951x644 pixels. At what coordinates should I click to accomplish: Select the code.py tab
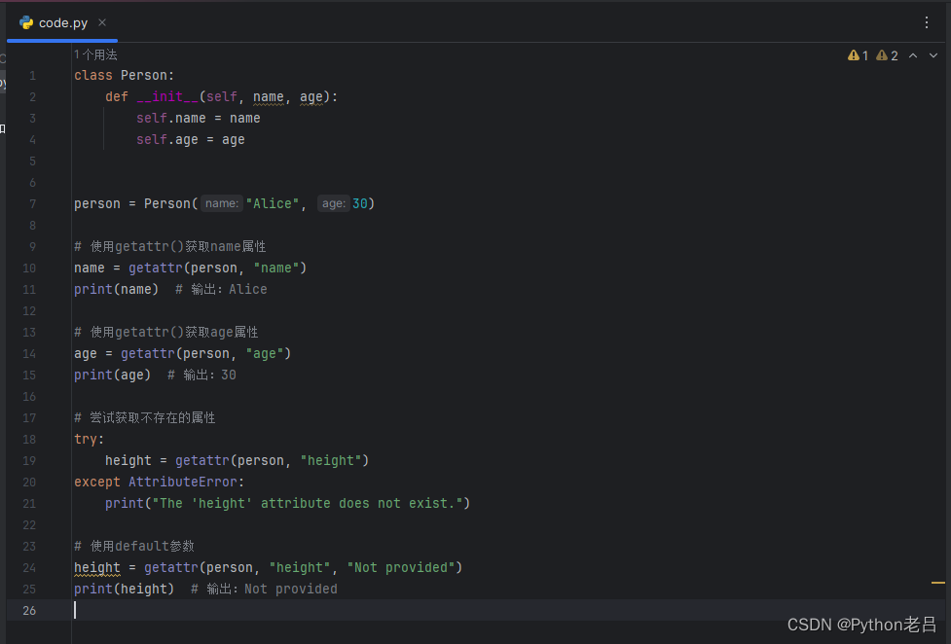(x=62, y=23)
